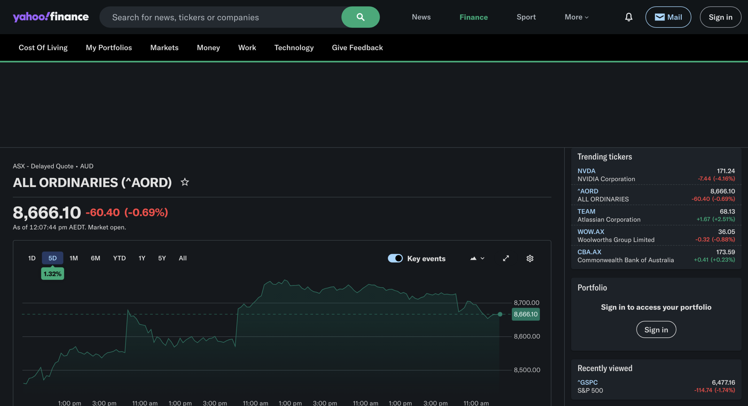Screen dimensions: 748x406
Task: Toggle Key events switch off
Action: tap(395, 258)
